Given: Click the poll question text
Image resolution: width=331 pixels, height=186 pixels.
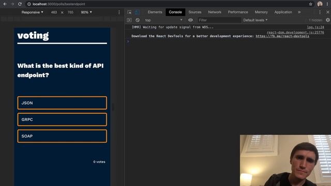Looking at the screenshot, I should [61, 70].
